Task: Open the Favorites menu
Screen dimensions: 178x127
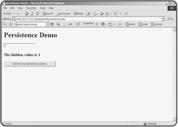Action: pyautogui.click(x=31, y=8)
